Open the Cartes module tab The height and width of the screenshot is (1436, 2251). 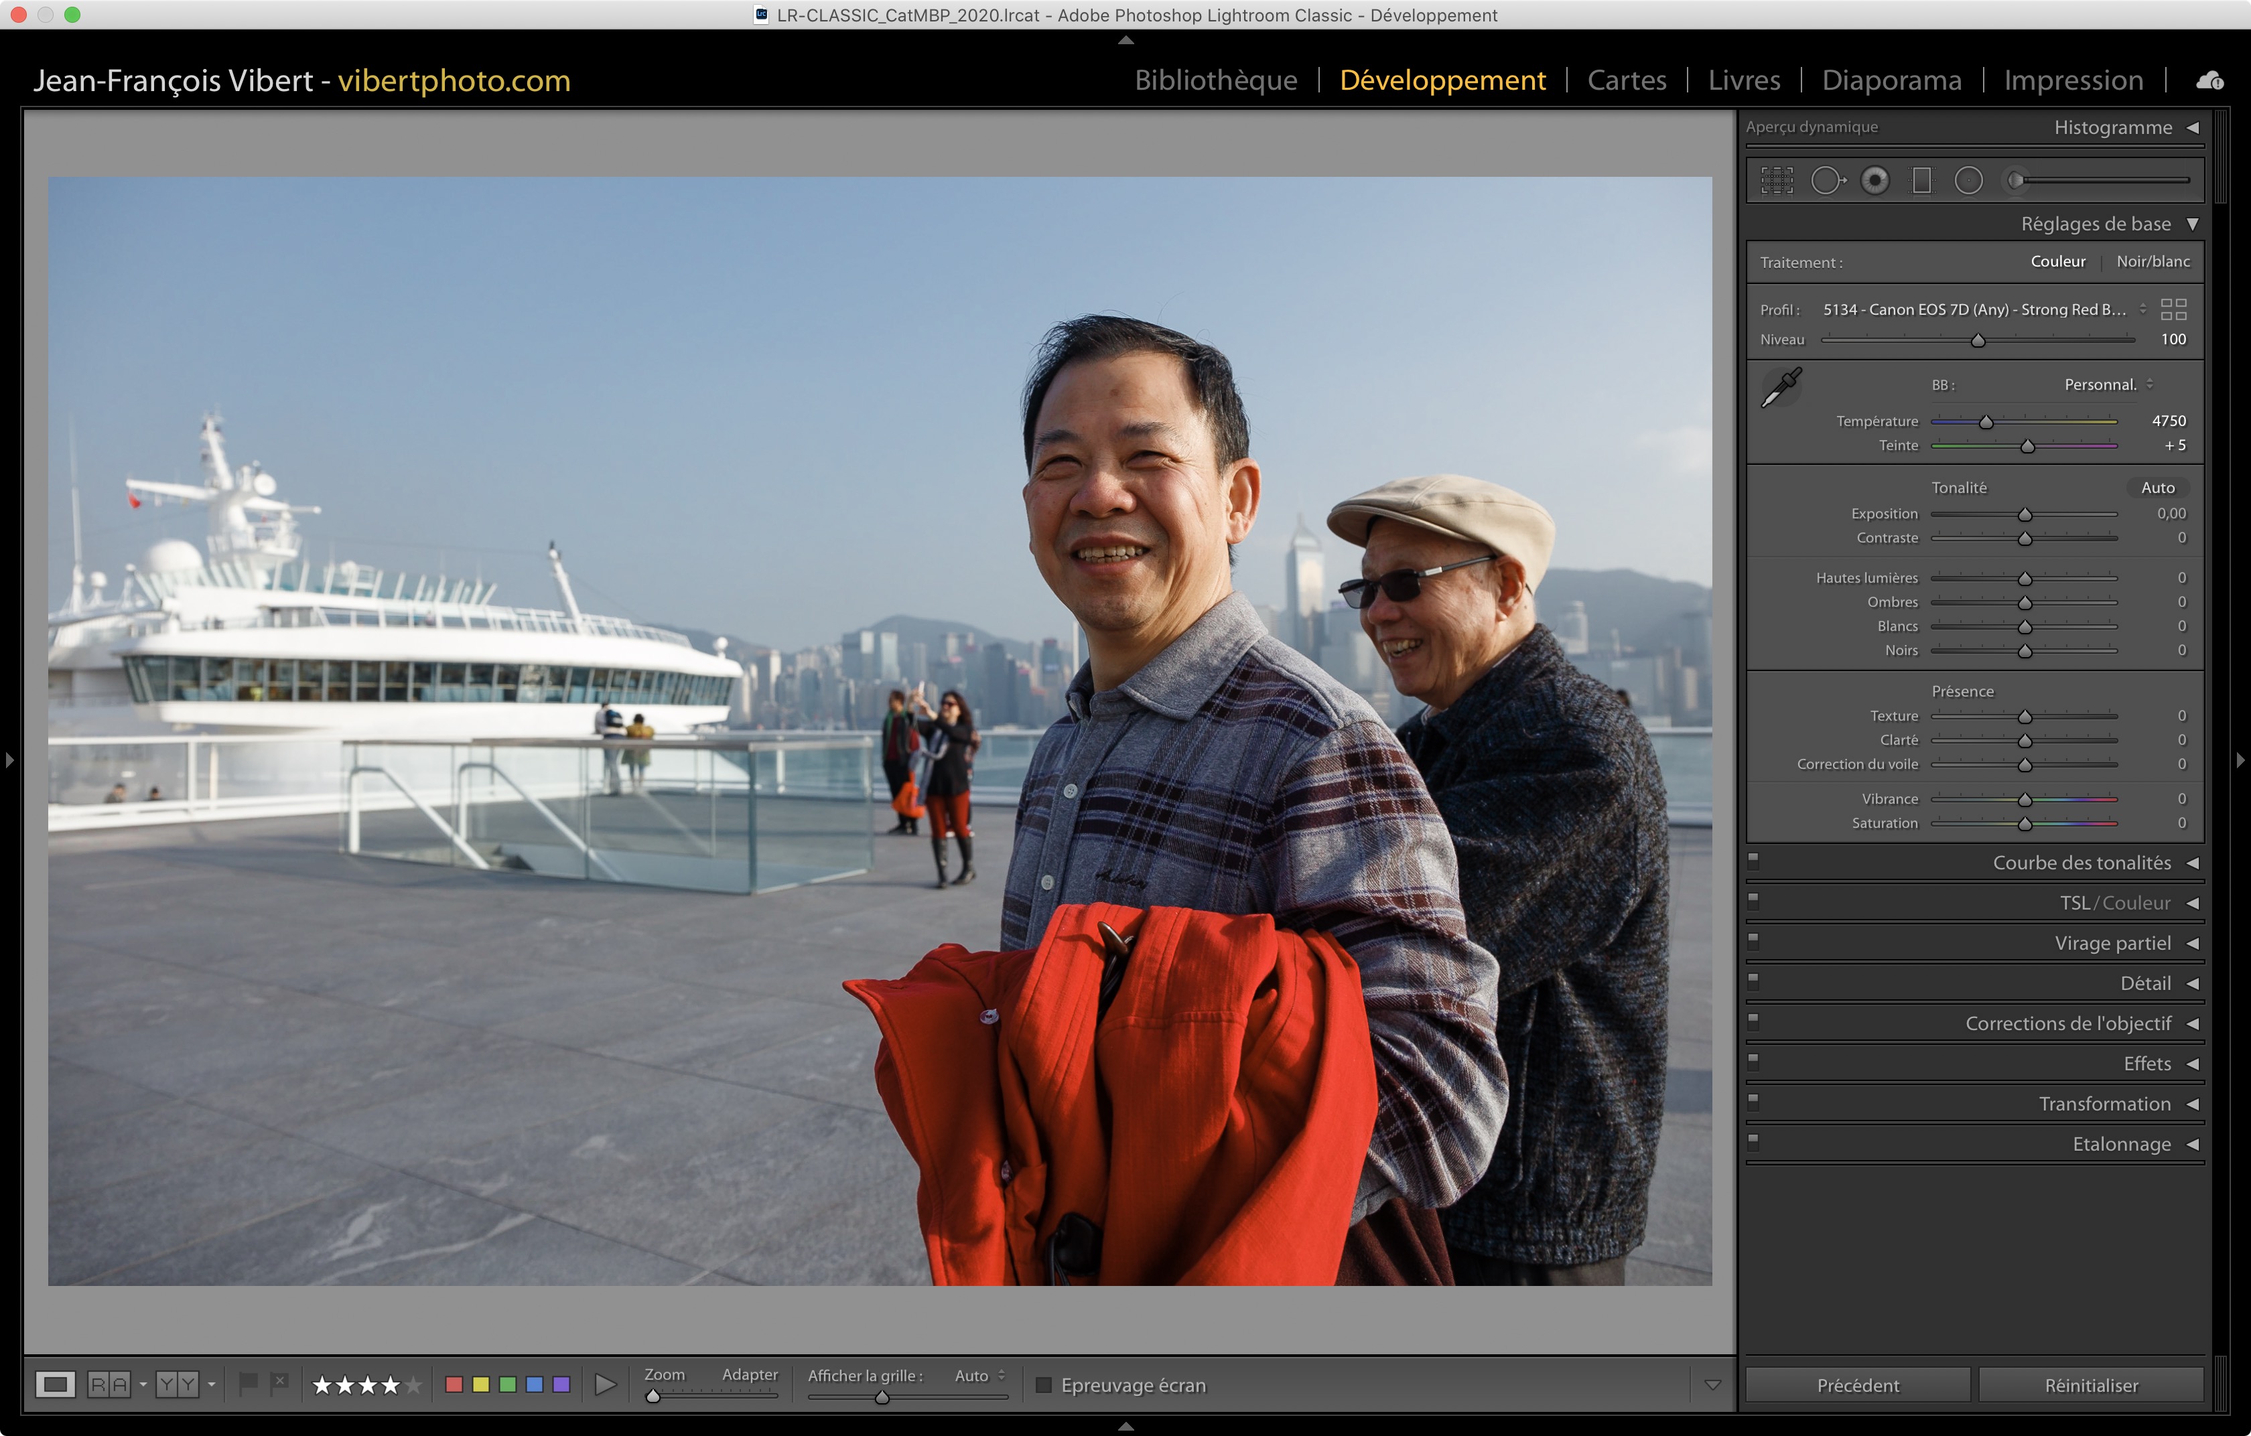pyautogui.click(x=1627, y=80)
